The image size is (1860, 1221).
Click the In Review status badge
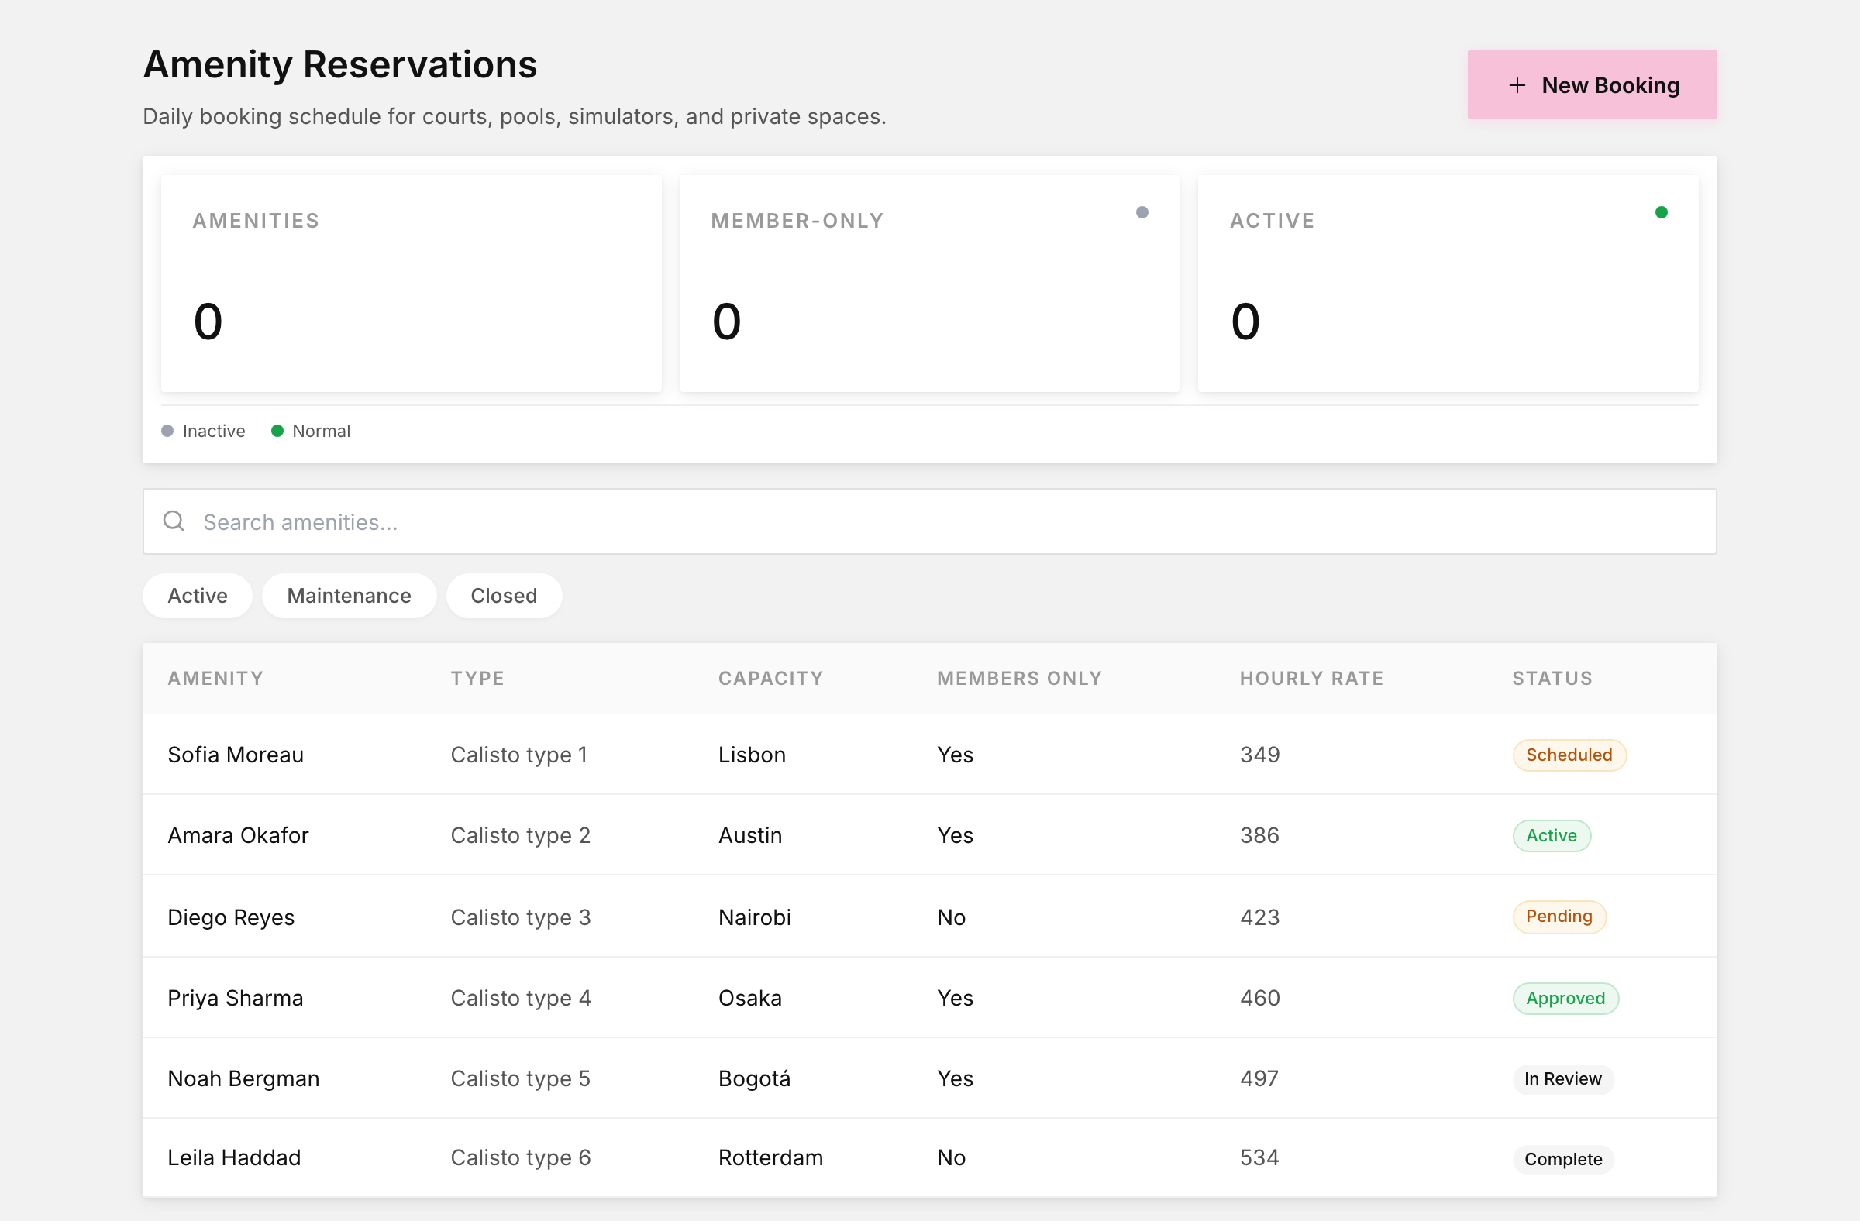click(x=1563, y=1078)
